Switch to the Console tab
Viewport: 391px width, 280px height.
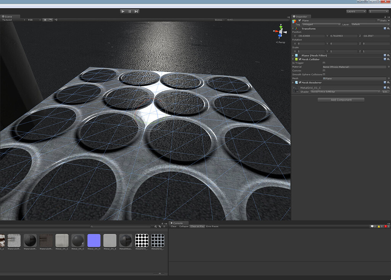(x=178, y=223)
